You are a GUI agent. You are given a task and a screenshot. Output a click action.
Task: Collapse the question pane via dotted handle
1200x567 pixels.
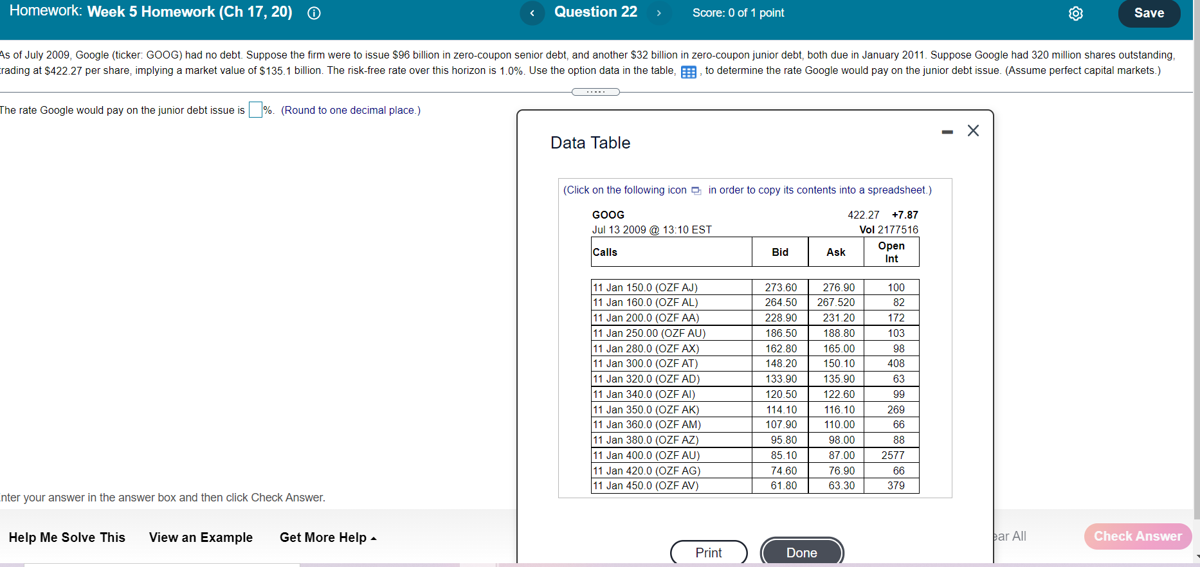595,92
